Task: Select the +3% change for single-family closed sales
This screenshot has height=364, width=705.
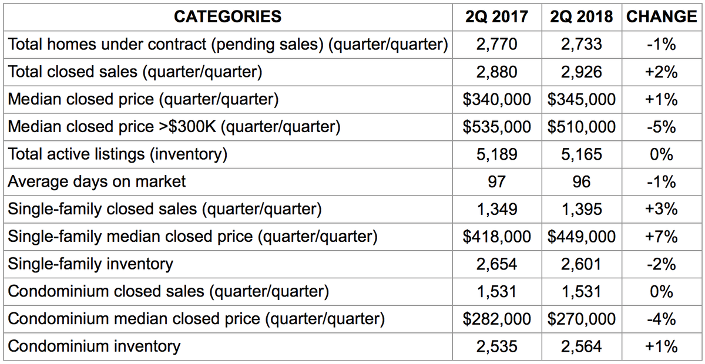Action: click(x=662, y=209)
